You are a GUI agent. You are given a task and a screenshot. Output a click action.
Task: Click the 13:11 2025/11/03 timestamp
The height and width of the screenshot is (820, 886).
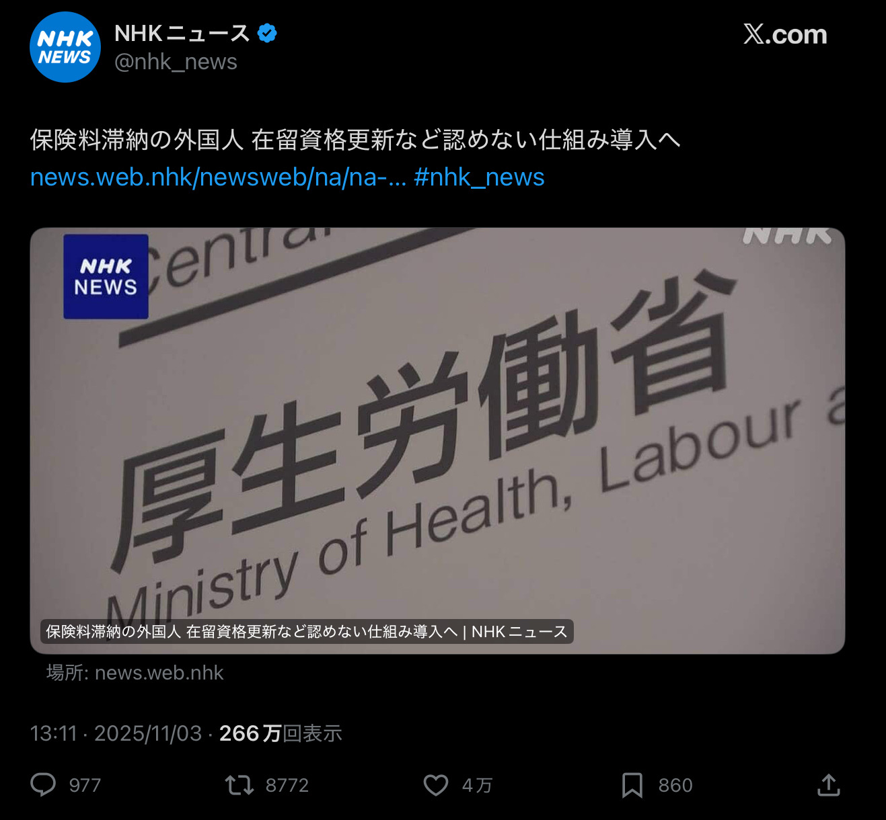point(116,733)
